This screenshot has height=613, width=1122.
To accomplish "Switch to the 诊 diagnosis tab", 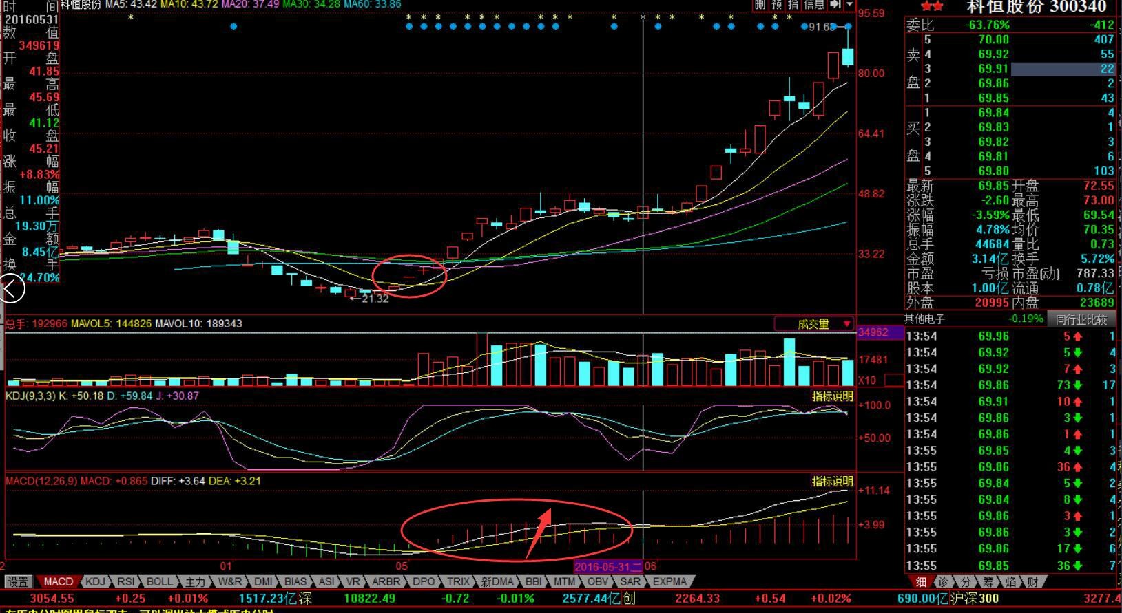I will pyautogui.click(x=944, y=582).
